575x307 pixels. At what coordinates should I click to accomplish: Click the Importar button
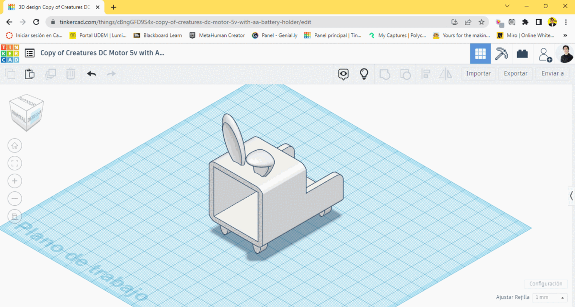point(478,73)
